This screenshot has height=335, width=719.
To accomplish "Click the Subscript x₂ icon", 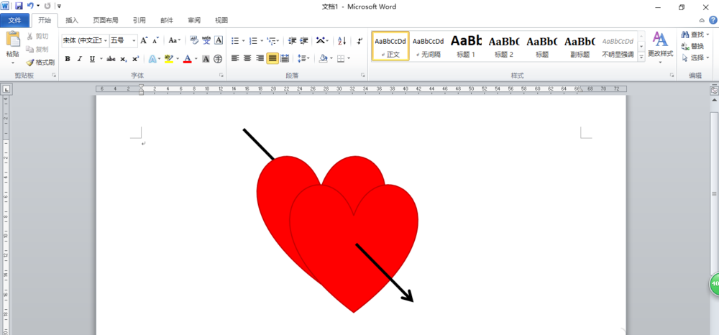I will 124,59.
